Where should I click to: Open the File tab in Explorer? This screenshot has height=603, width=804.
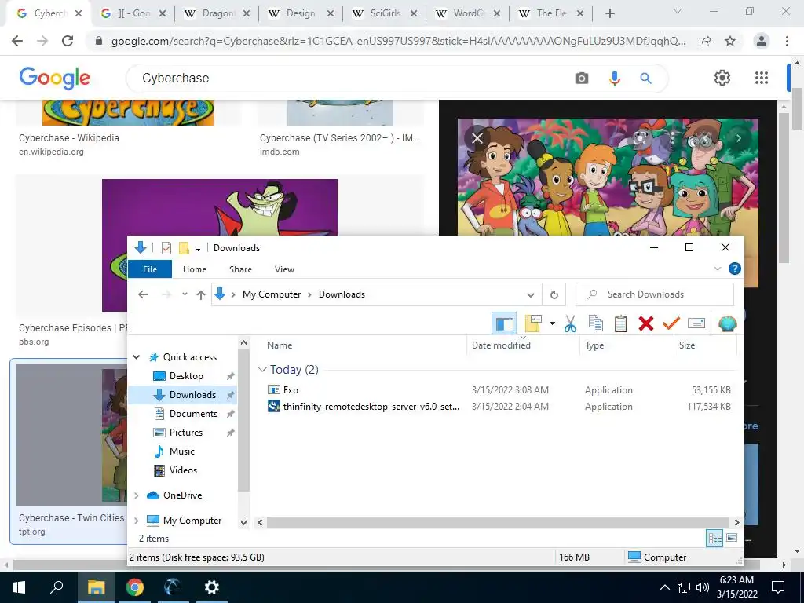point(150,269)
